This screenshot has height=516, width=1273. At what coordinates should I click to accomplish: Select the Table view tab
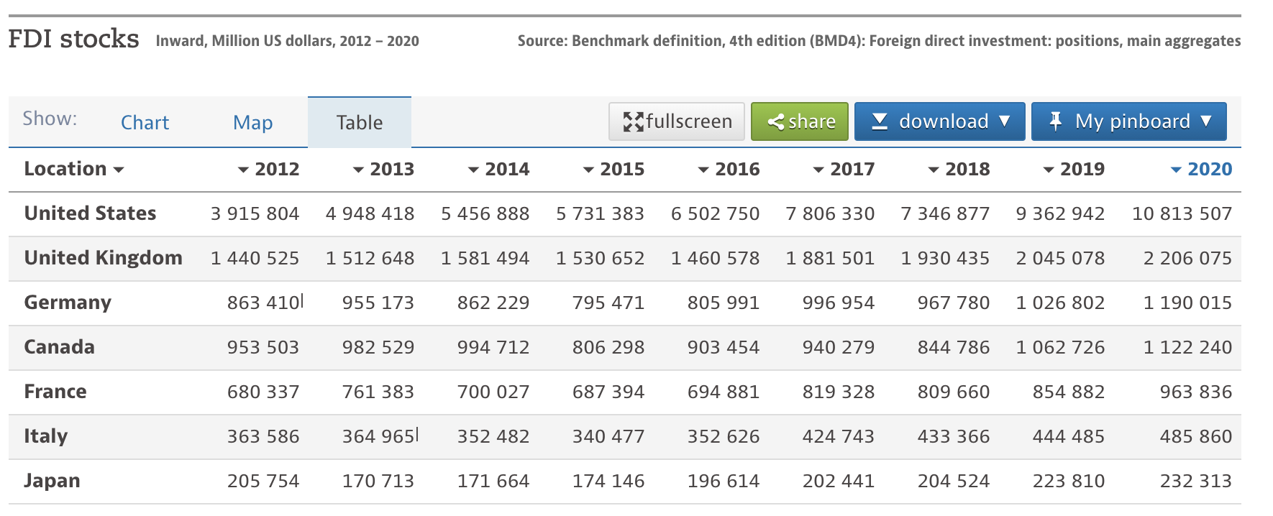point(359,123)
